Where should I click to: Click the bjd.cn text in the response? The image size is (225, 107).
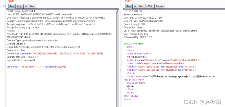click(x=130, y=86)
